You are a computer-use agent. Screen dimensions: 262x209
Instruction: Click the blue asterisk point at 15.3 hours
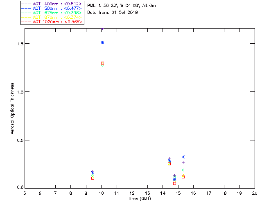tap(183, 157)
